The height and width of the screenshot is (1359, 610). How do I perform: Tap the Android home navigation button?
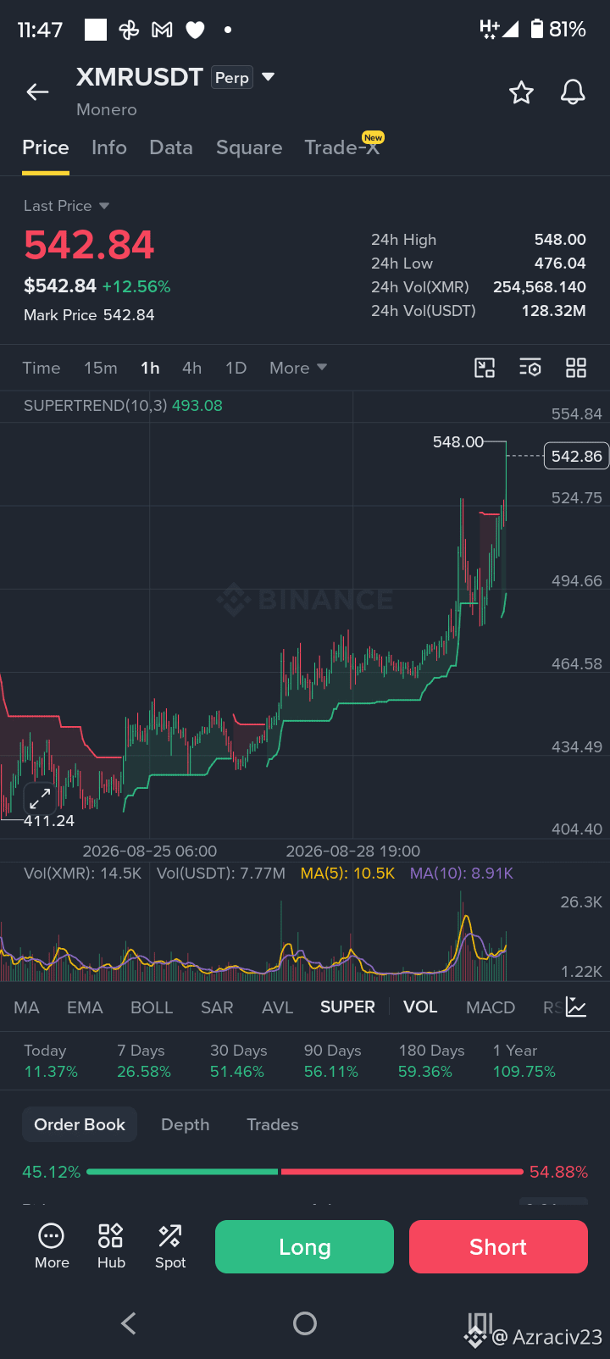(x=305, y=1323)
